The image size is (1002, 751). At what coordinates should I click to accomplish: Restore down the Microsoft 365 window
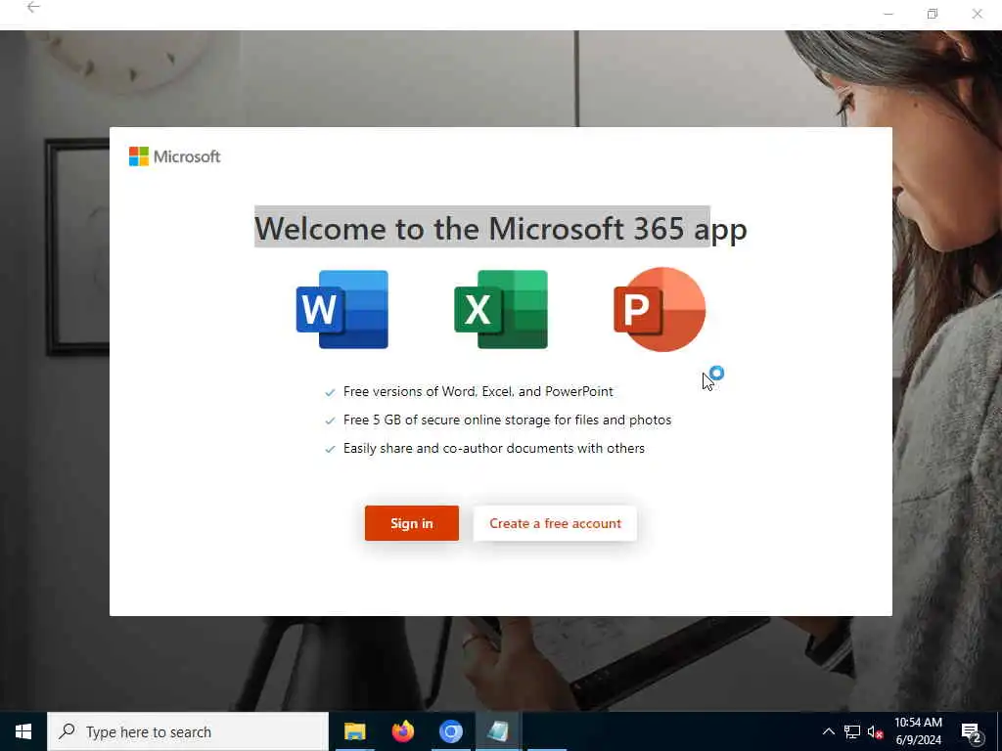(x=933, y=14)
